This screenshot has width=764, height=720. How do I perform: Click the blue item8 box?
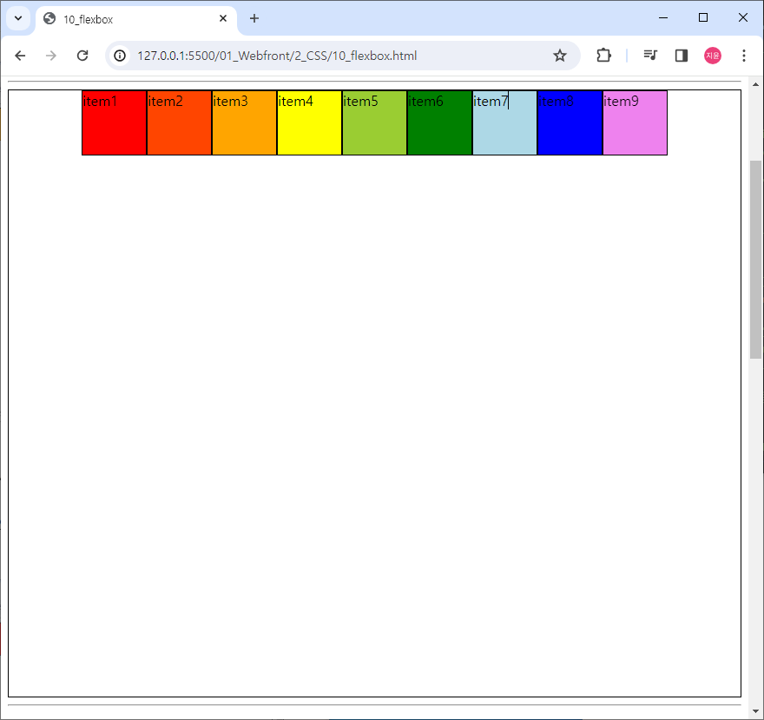(x=570, y=122)
